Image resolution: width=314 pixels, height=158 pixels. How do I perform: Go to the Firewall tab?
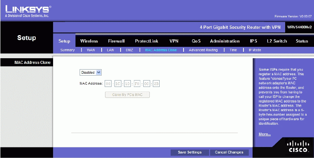click(x=116, y=41)
